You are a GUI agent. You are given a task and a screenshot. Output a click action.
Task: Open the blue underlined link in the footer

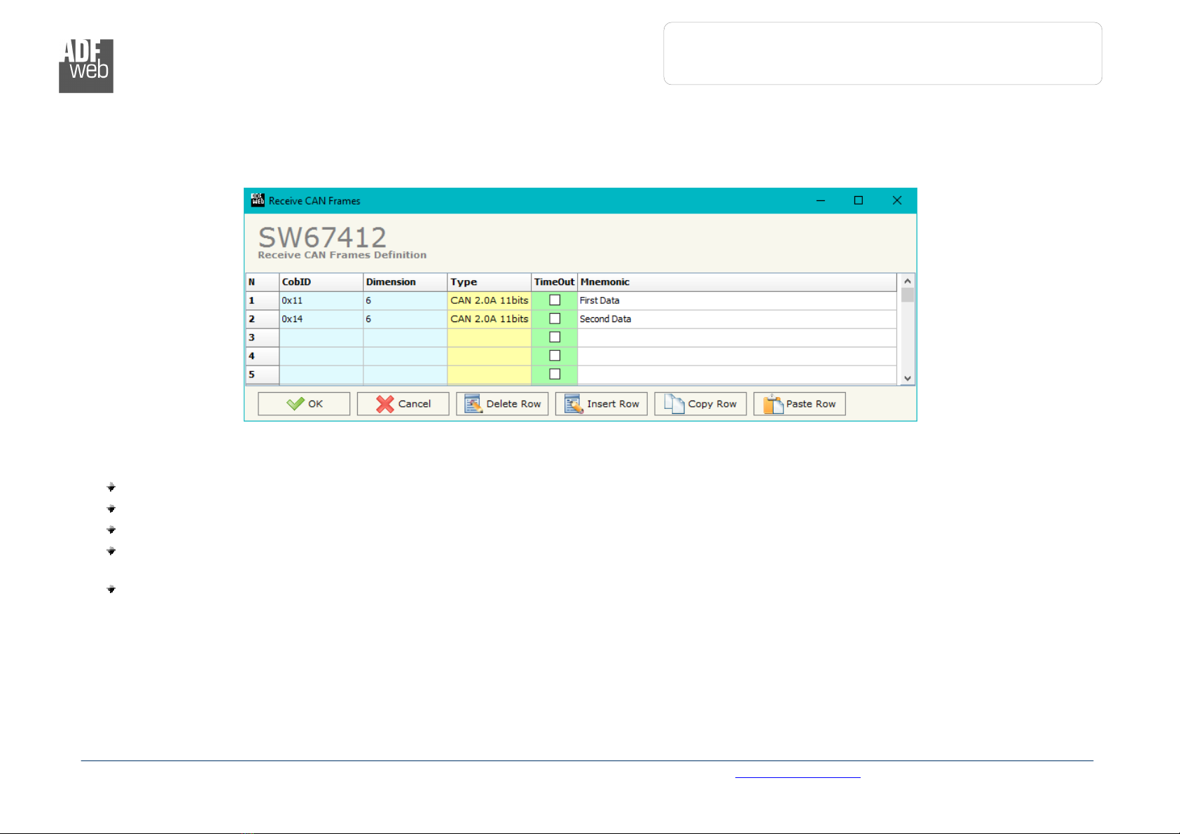[x=798, y=774]
